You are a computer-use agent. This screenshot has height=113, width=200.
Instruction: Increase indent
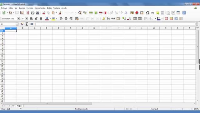135,19
